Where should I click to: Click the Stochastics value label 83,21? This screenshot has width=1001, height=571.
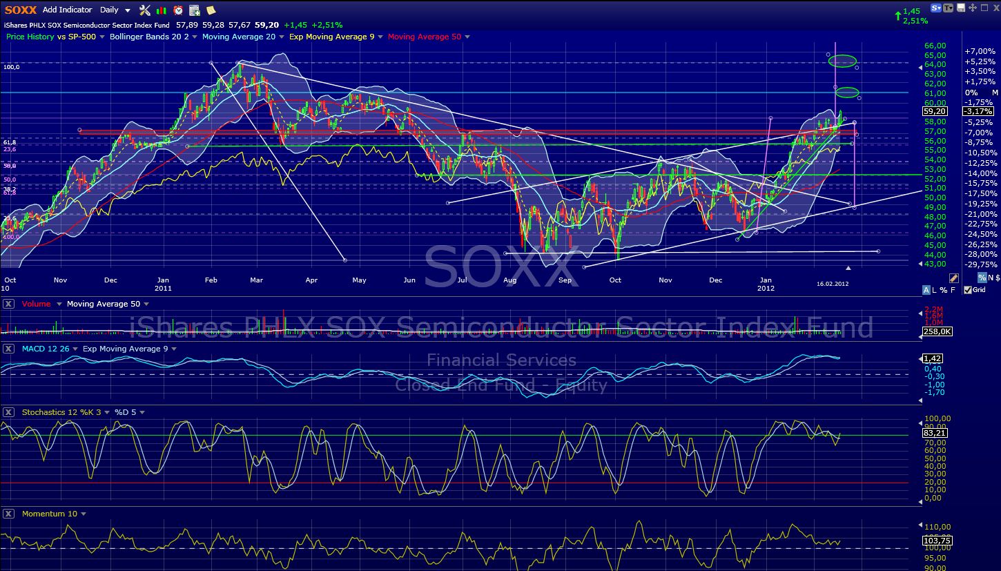(x=936, y=433)
